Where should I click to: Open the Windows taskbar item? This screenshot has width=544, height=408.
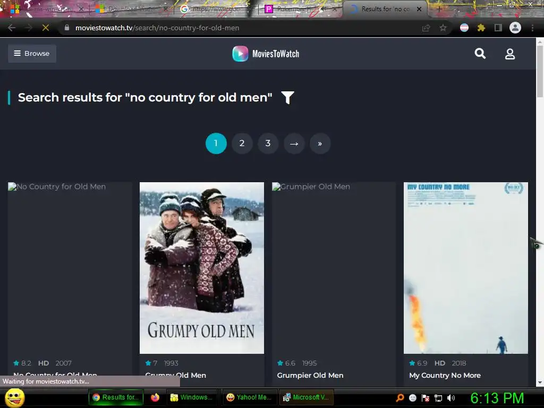coord(193,397)
